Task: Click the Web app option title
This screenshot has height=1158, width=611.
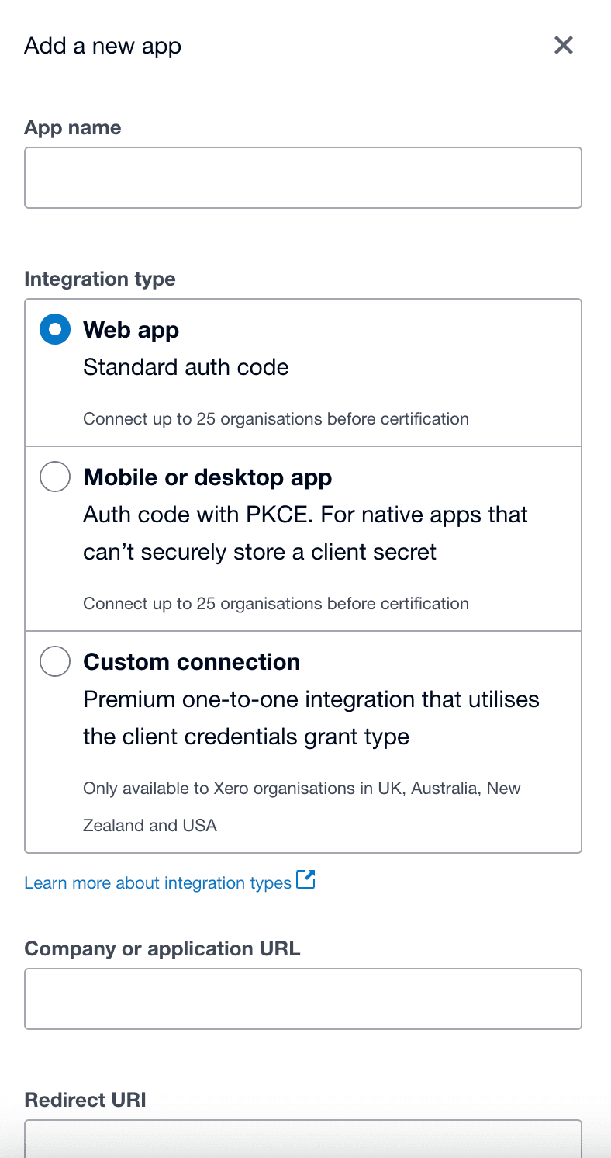Action: 131,330
